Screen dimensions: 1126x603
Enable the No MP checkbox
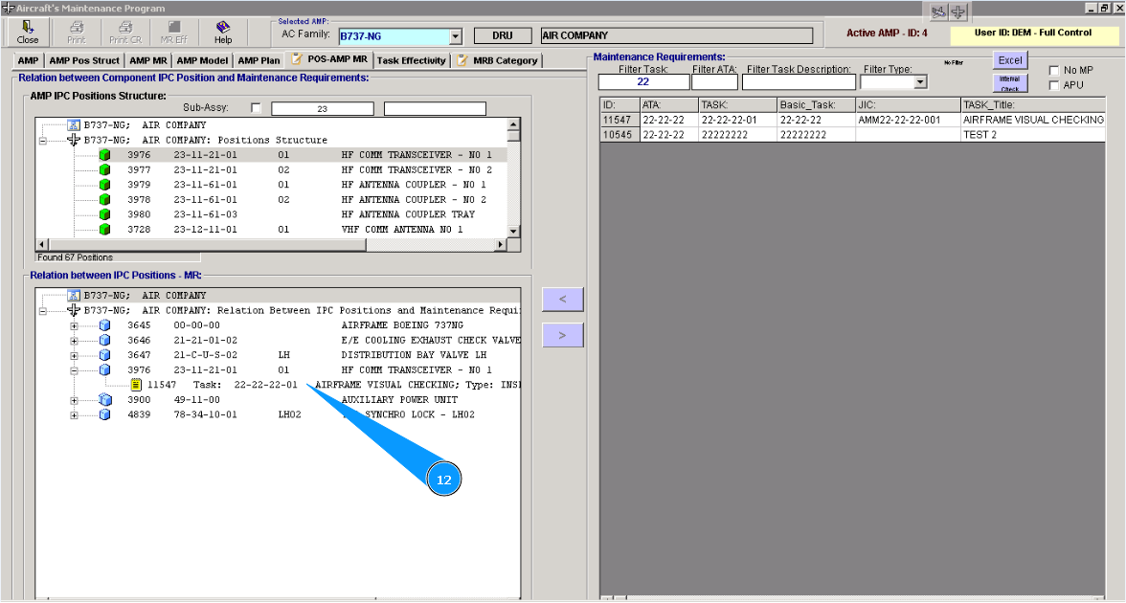(x=1054, y=71)
